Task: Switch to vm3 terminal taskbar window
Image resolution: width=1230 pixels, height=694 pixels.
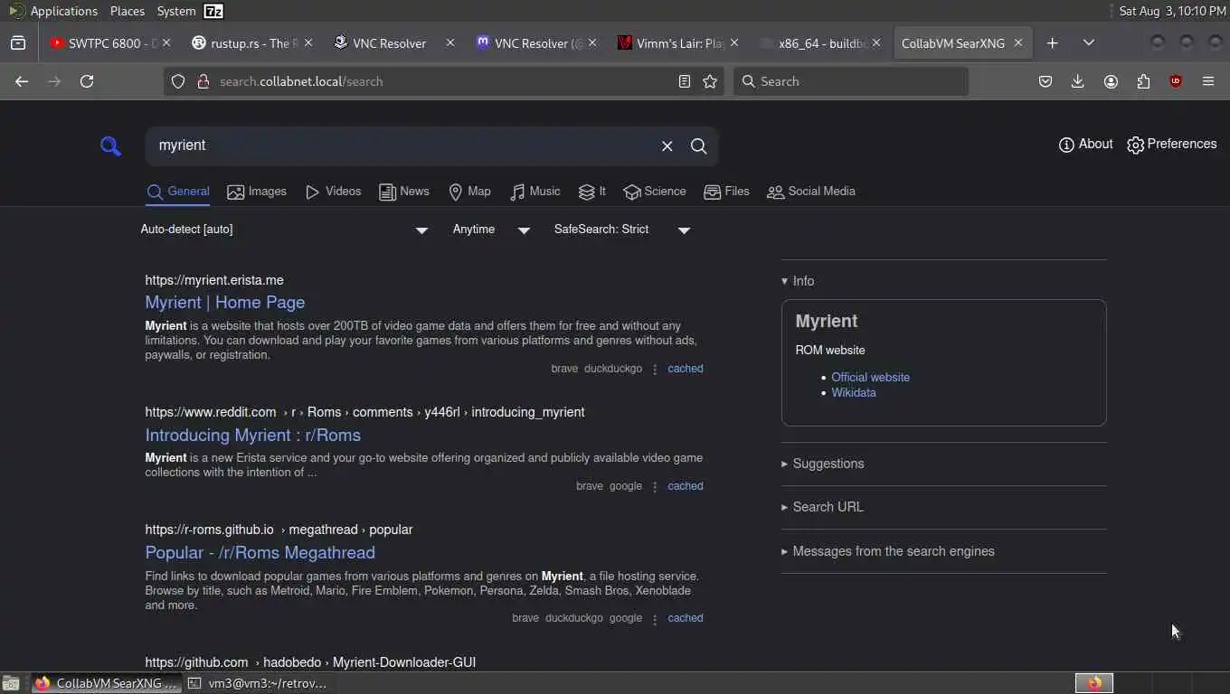Action: pos(259,683)
